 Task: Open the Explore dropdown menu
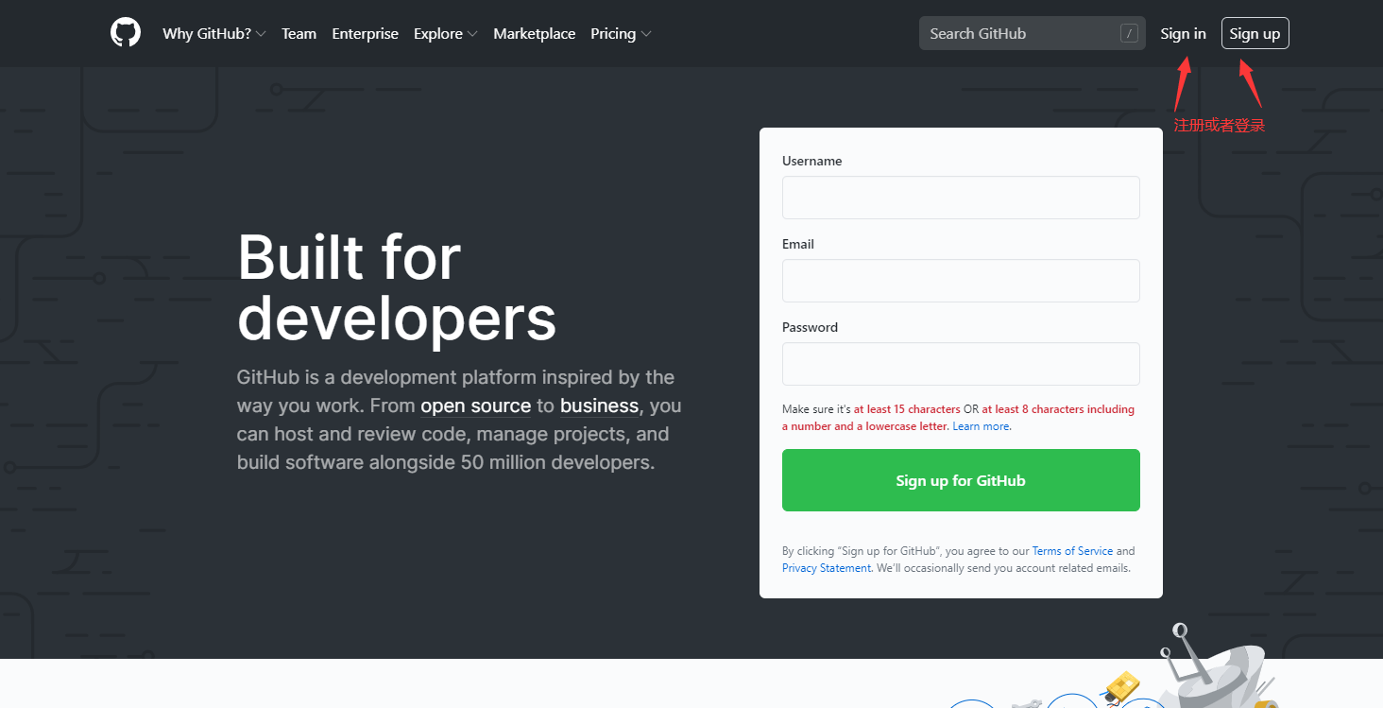coord(445,33)
